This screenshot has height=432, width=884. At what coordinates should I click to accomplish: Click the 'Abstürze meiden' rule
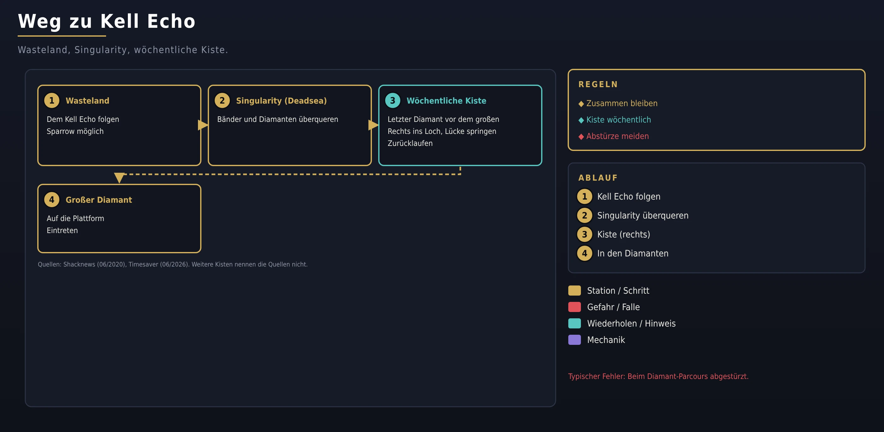coord(617,136)
